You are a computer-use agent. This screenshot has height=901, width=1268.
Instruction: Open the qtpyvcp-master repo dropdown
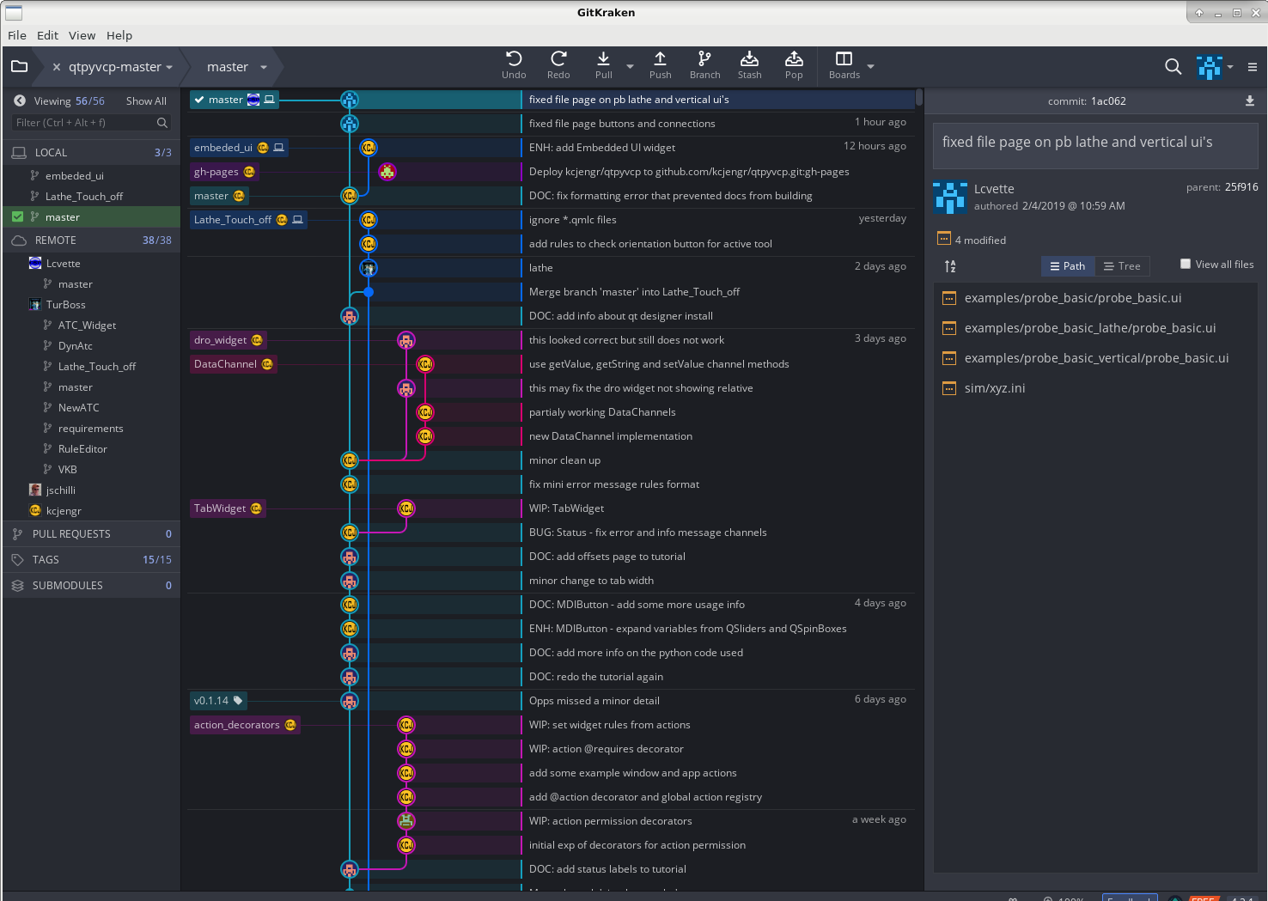tap(169, 67)
